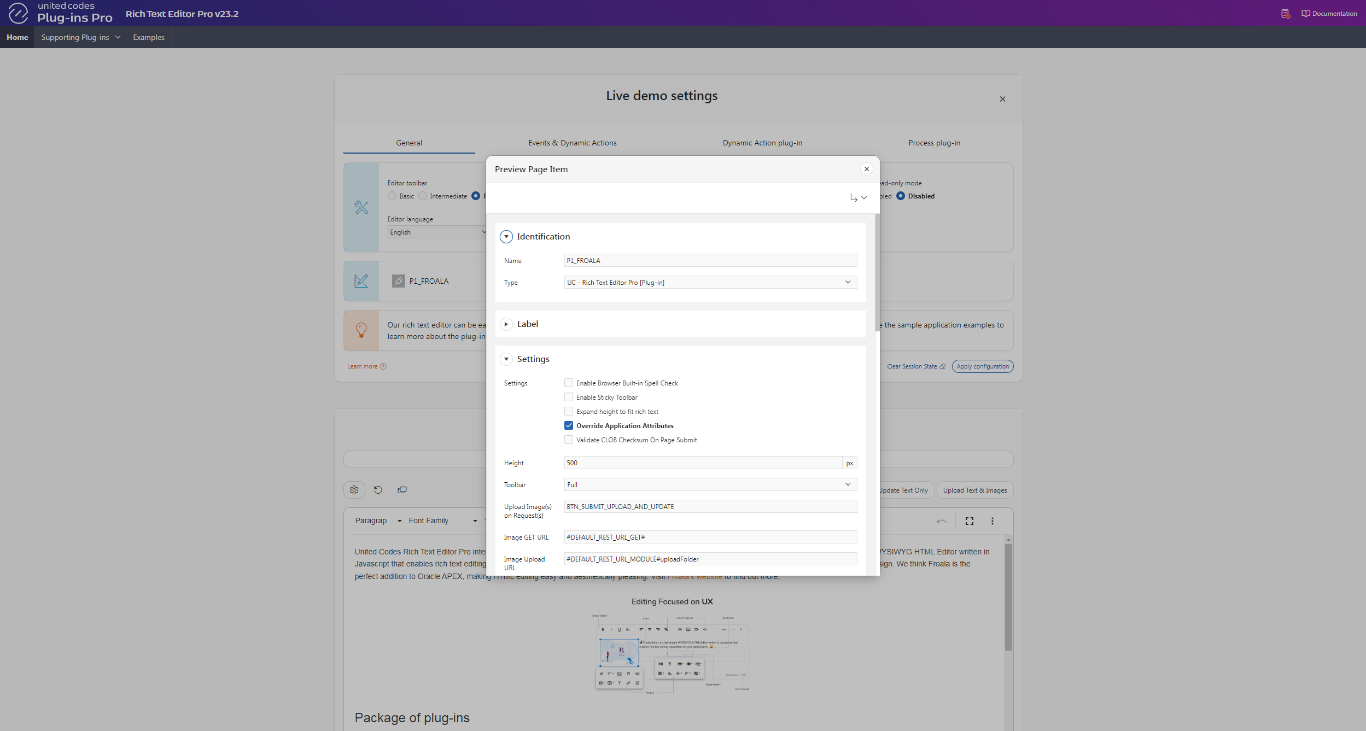Uncheck Override Application Attributes
The height and width of the screenshot is (731, 1366).
point(569,425)
